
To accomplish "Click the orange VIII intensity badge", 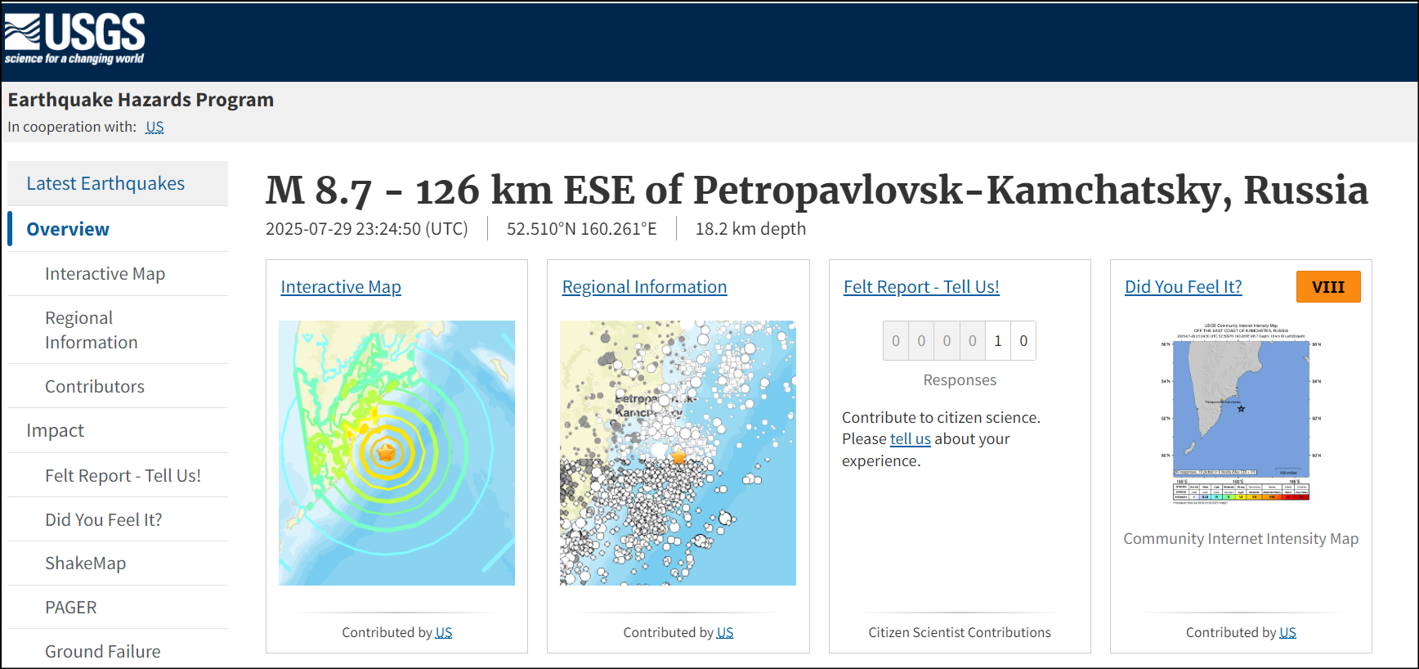I will coord(1328,287).
